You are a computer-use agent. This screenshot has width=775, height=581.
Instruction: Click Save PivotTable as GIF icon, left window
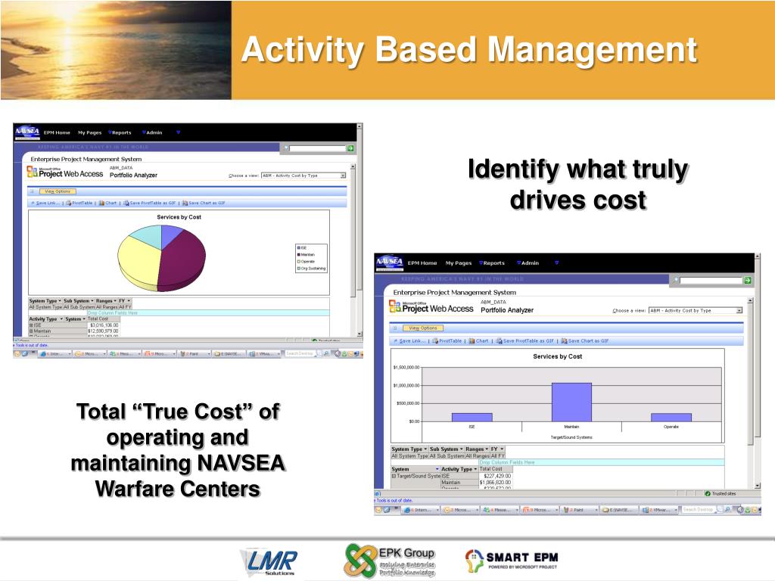pos(126,203)
